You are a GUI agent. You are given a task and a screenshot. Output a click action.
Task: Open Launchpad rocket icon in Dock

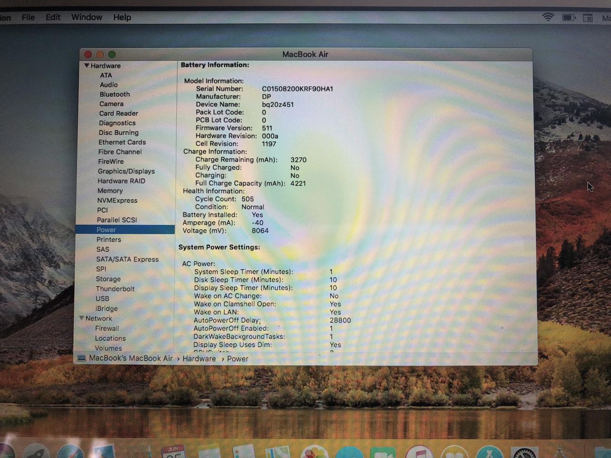click(x=37, y=452)
